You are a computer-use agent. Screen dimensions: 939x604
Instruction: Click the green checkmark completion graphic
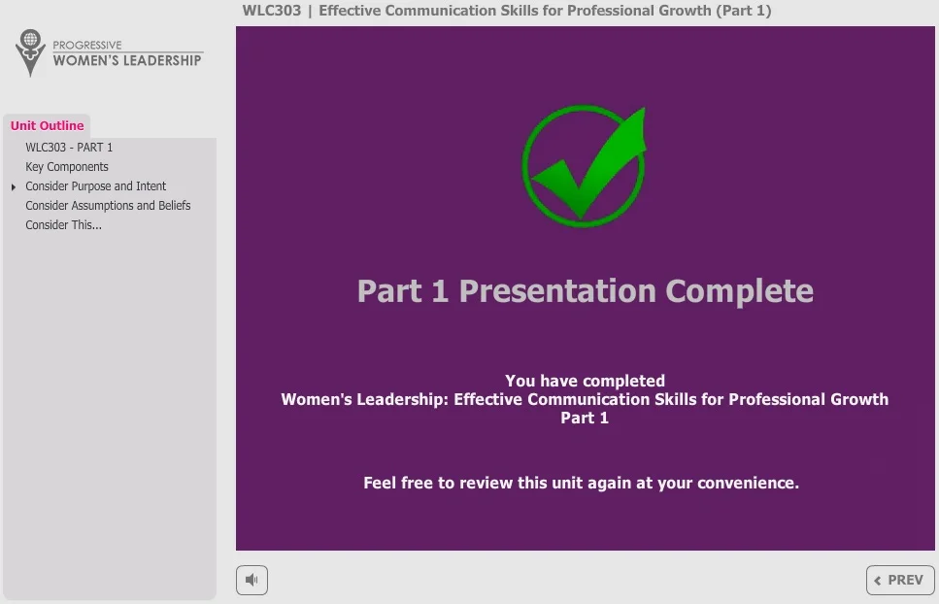tap(586, 164)
